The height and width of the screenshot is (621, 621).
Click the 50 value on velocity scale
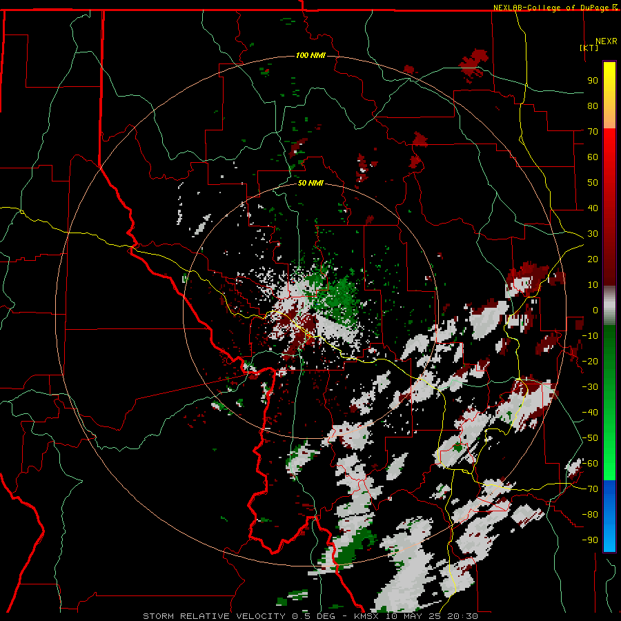coord(593,183)
